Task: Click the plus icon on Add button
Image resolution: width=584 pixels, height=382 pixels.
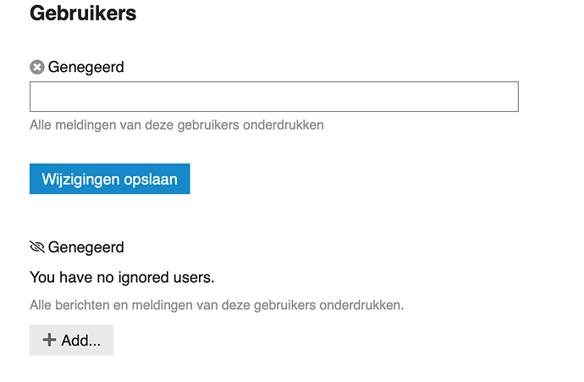Action: tap(49, 340)
